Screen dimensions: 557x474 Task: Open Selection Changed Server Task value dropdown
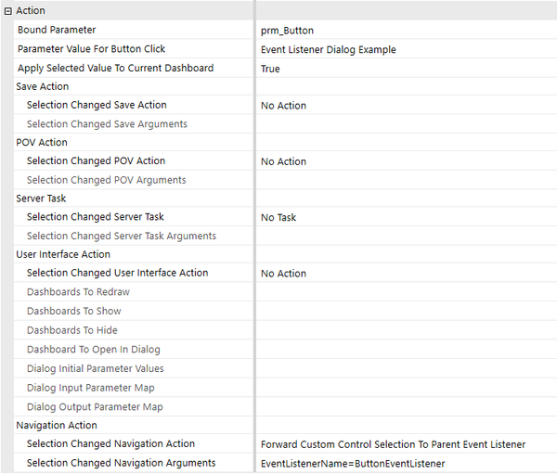pos(405,217)
